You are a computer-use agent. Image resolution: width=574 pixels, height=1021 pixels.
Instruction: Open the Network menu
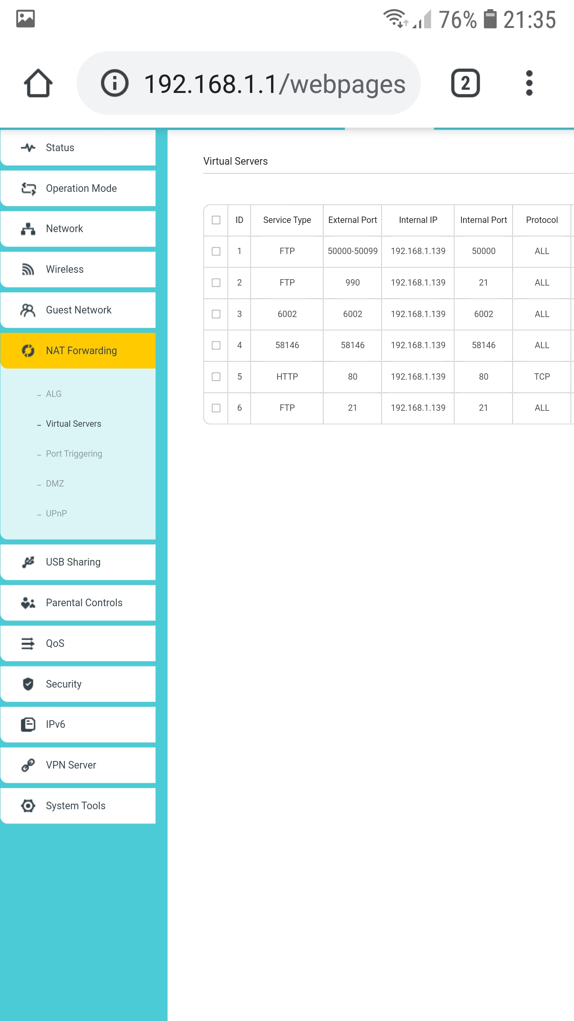(78, 229)
